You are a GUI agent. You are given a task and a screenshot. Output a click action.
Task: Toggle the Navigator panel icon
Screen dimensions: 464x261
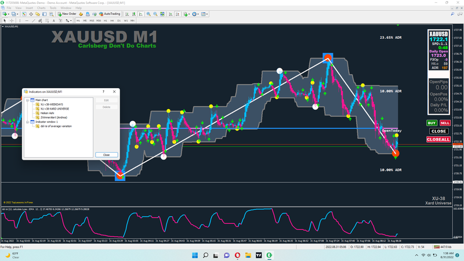point(38,14)
